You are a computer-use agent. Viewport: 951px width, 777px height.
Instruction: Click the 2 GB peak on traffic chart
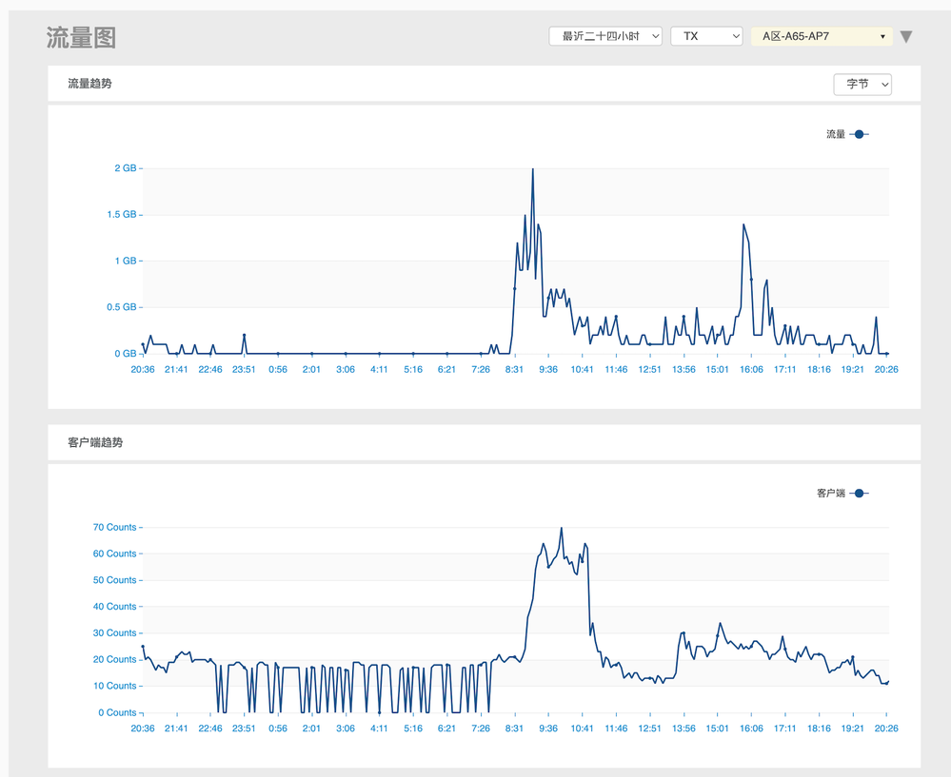click(532, 170)
